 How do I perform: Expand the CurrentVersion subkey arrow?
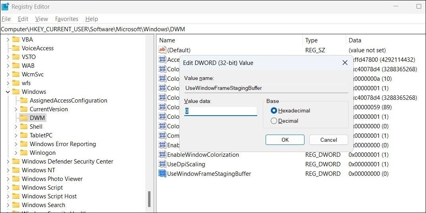16,109
